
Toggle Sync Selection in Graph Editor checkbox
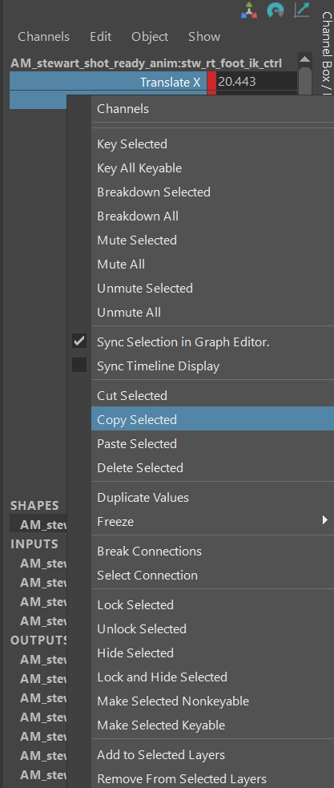point(78,341)
